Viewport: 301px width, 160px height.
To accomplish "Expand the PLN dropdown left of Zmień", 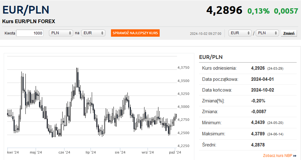I will tap(267, 33).
